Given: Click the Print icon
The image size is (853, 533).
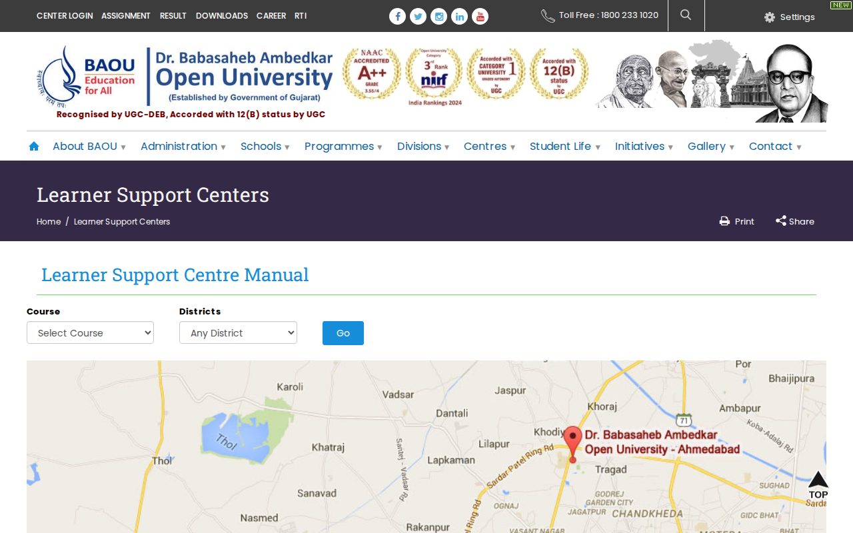Looking at the screenshot, I should click(724, 221).
